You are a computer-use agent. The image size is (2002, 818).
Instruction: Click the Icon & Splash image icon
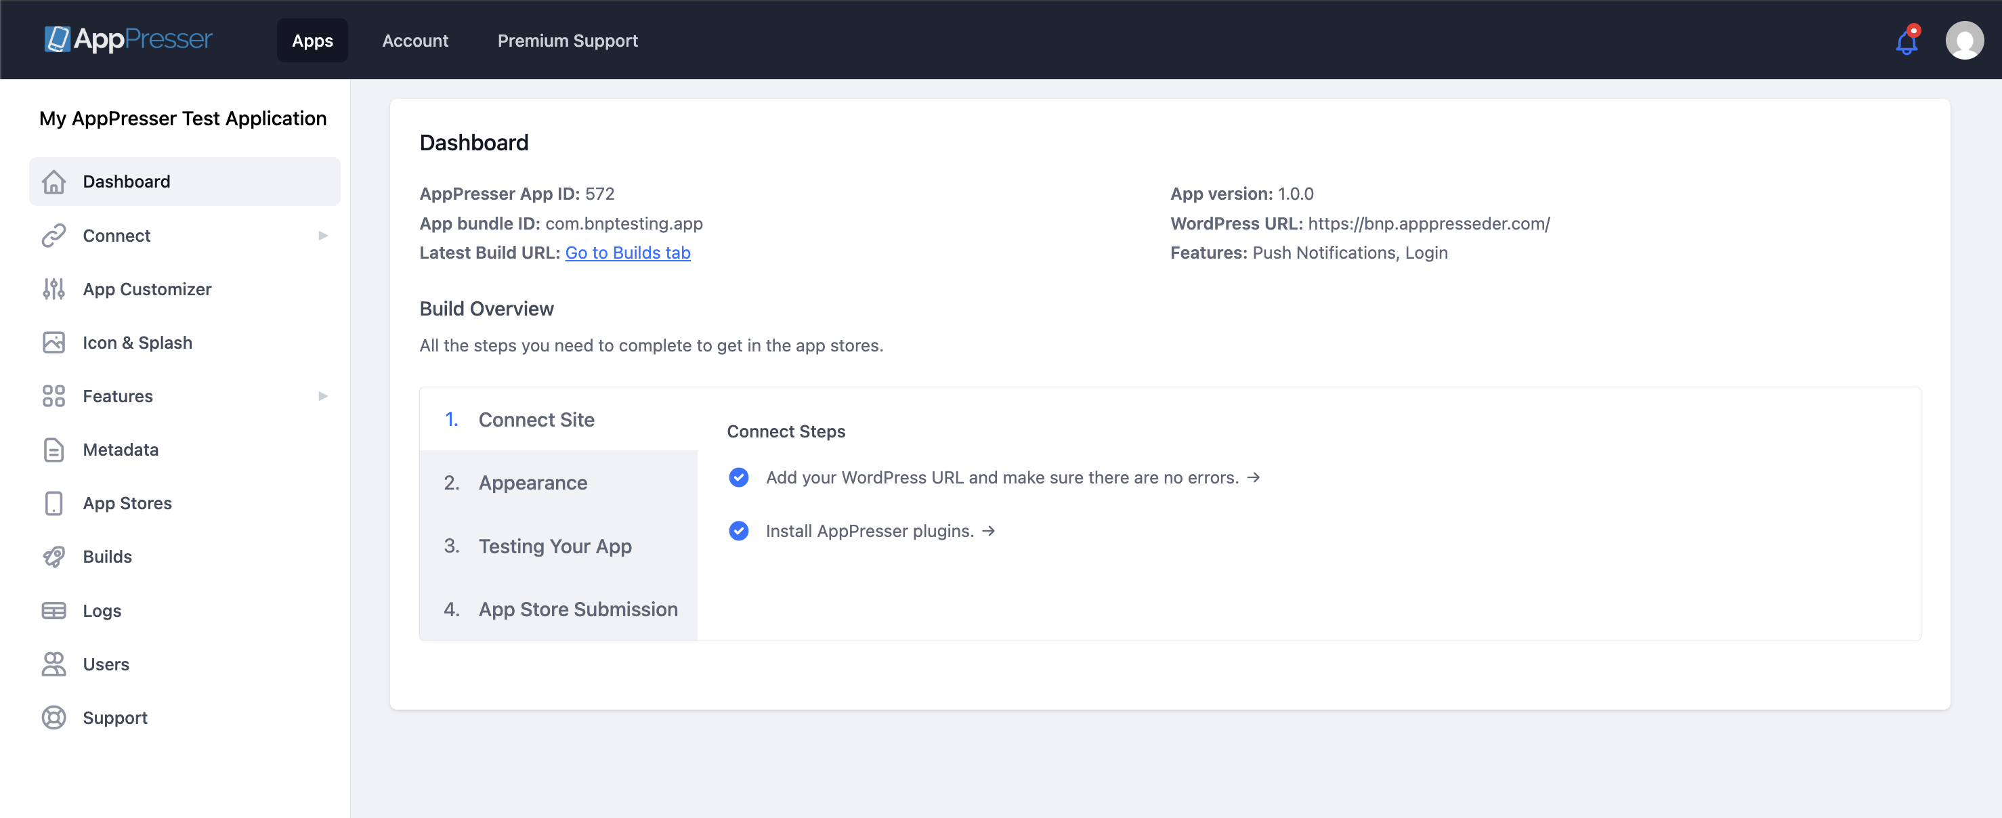54,343
